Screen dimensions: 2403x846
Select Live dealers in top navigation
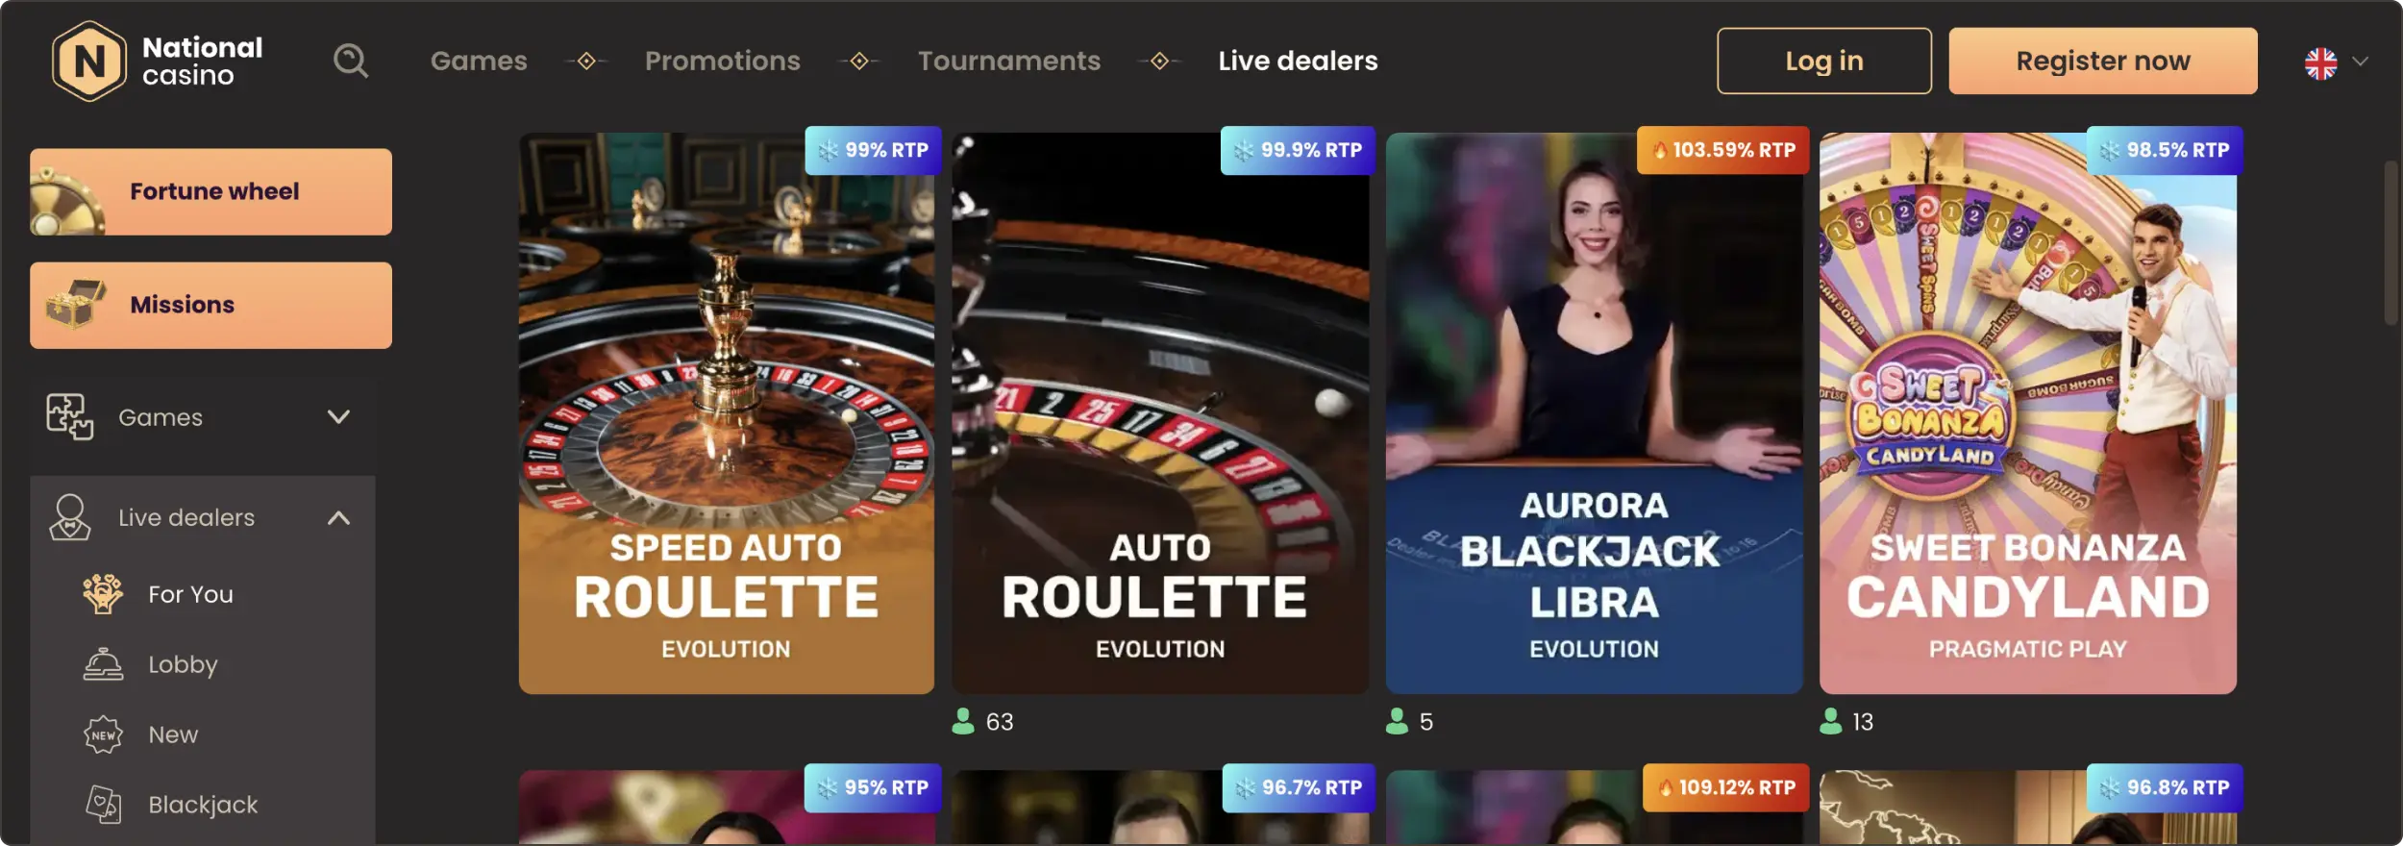pos(1298,61)
